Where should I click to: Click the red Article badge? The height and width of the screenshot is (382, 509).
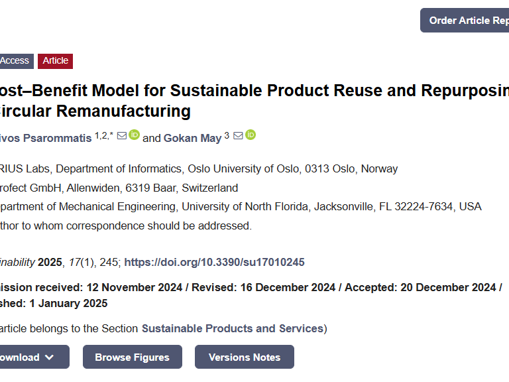[x=56, y=60]
